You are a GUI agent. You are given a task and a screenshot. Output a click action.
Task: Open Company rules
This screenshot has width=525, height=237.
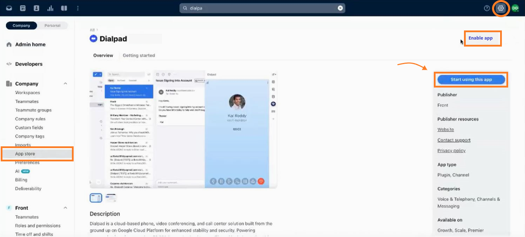pyautogui.click(x=30, y=119)
